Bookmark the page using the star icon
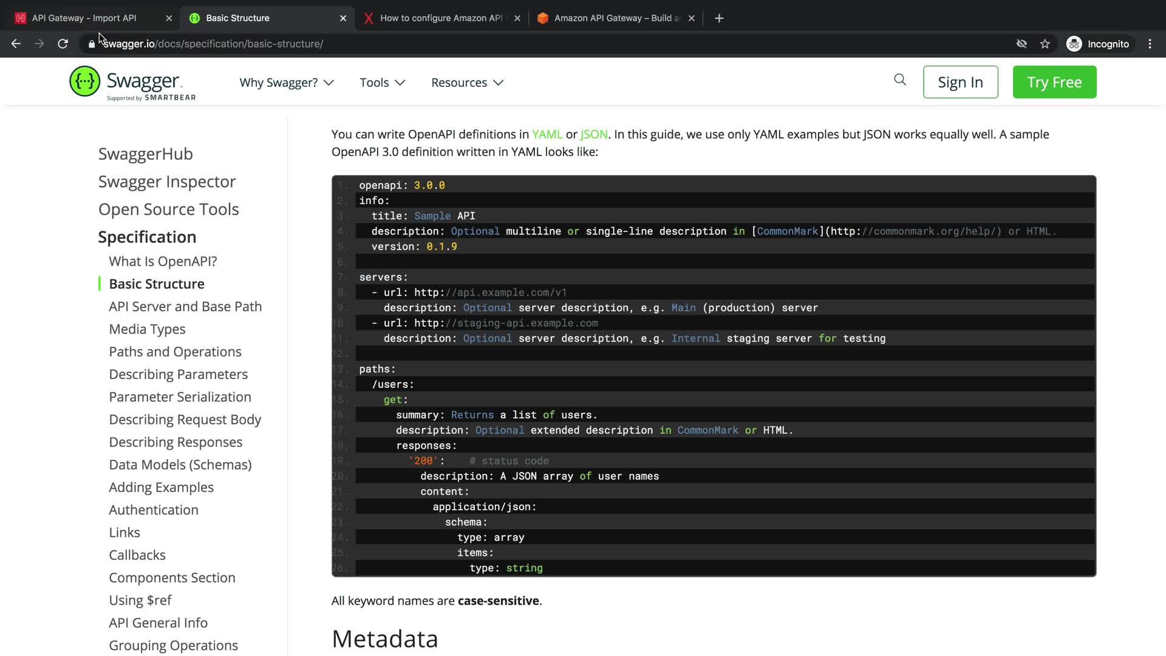This screenshot has height=656, width=1166. (x=1045, y=44)
